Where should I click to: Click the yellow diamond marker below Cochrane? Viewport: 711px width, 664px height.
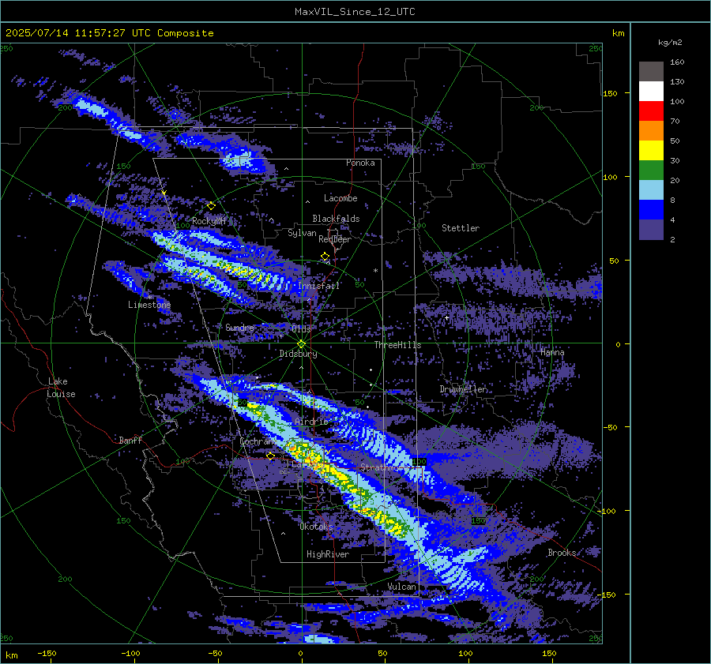tap(271, 456)
